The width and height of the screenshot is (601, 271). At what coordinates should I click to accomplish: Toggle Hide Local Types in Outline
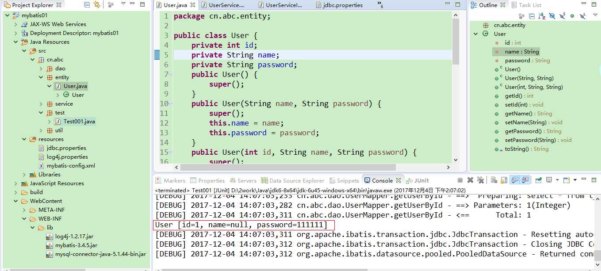pyautogui.click(x=582, y=16)
